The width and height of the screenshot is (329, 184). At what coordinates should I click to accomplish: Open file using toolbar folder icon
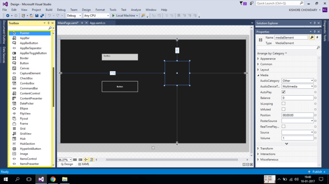[31, 16]
